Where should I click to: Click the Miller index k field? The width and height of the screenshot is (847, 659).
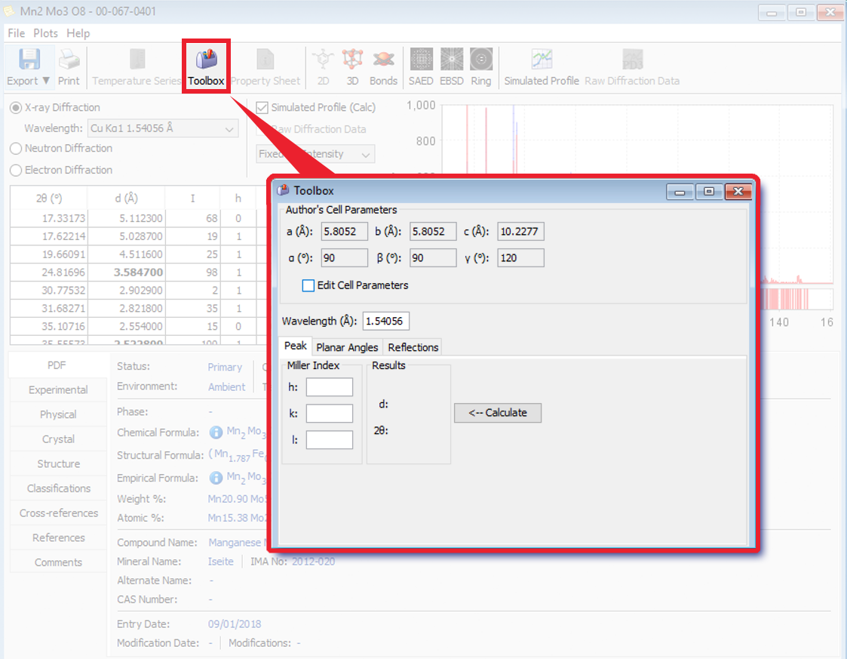pos(330,414)
